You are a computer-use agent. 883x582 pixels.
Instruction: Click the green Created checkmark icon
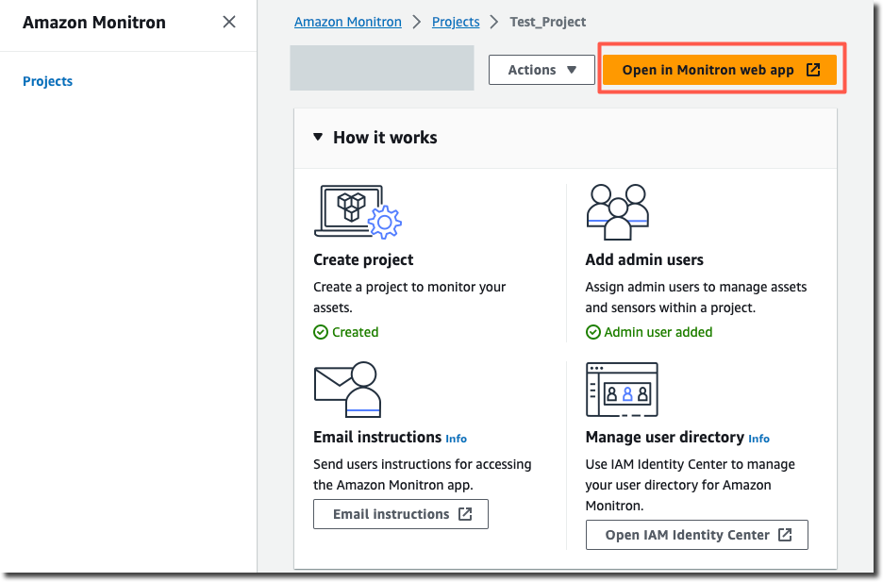click(320, 332)
